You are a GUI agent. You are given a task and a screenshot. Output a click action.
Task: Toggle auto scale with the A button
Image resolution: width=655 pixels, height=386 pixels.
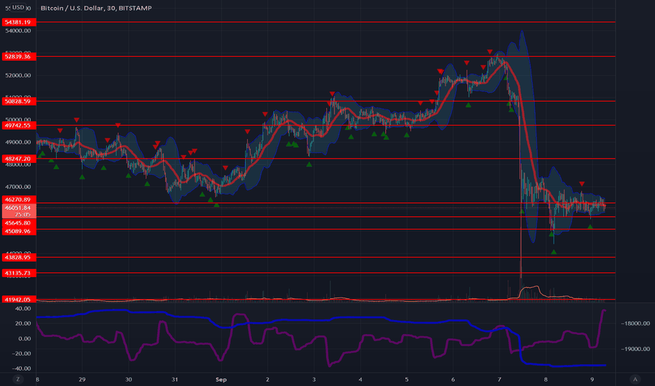(635, 379)
